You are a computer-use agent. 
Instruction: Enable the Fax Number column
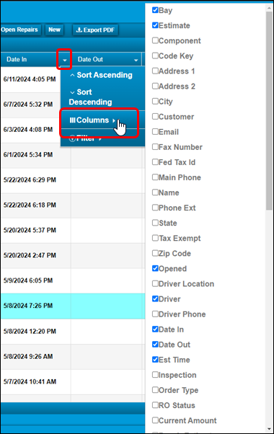155,147
